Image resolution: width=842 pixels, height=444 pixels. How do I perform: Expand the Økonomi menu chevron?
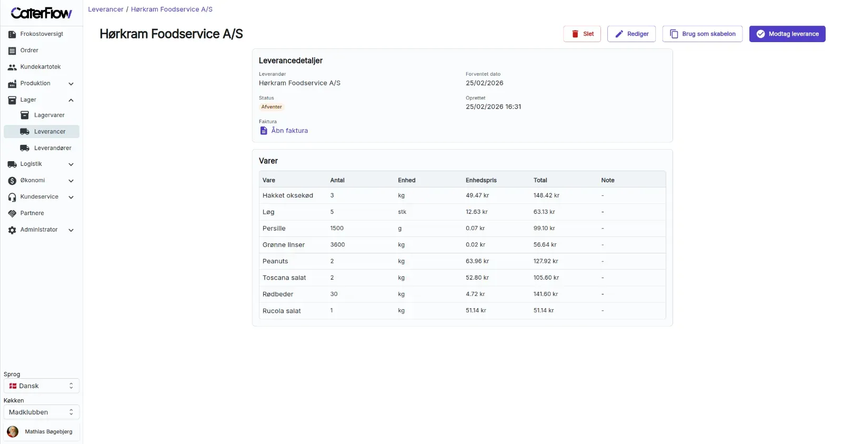point(71,181)
